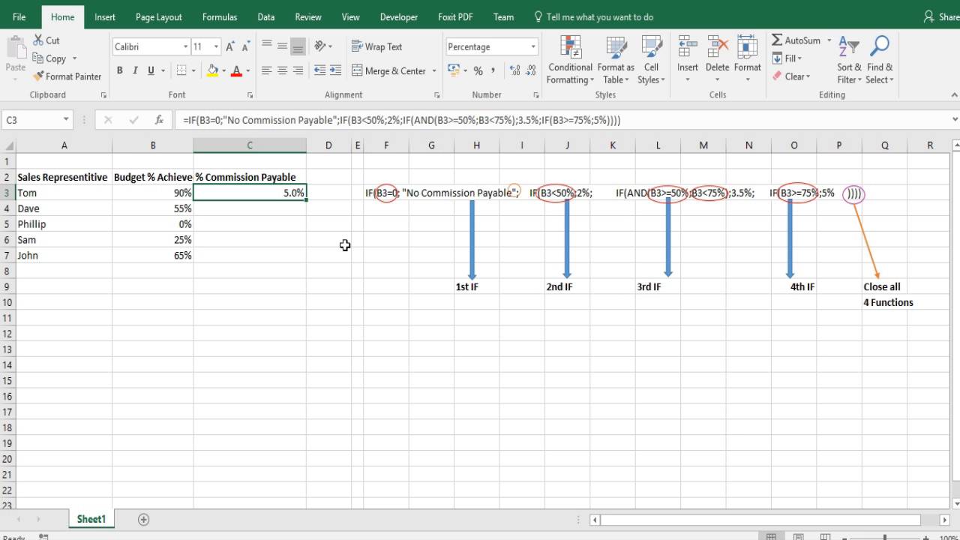Open the Merge & Center dropdown arrow
This screenshot has height=540, width=960.
coord(434,71)
